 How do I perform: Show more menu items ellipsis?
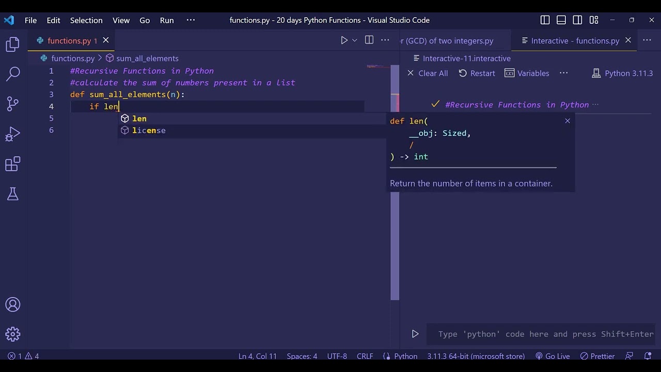(x=191, y=20)
